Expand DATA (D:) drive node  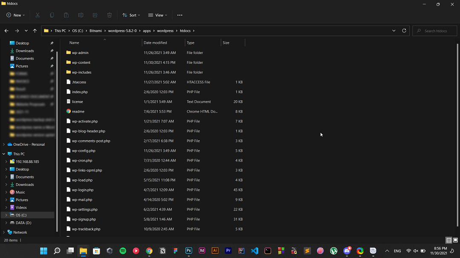coord(6,223)
